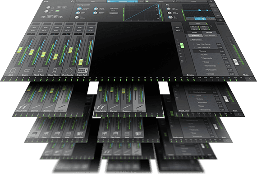Select the Kick drum channel icon
257x174 pixels.
click(13, 71)
